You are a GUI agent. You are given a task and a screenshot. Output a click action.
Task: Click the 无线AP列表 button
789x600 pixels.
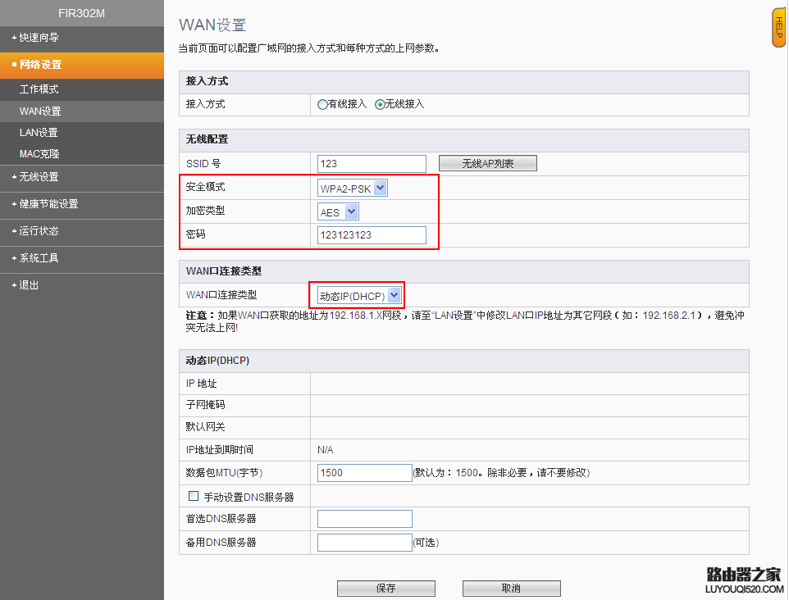[x=487, y=164]
